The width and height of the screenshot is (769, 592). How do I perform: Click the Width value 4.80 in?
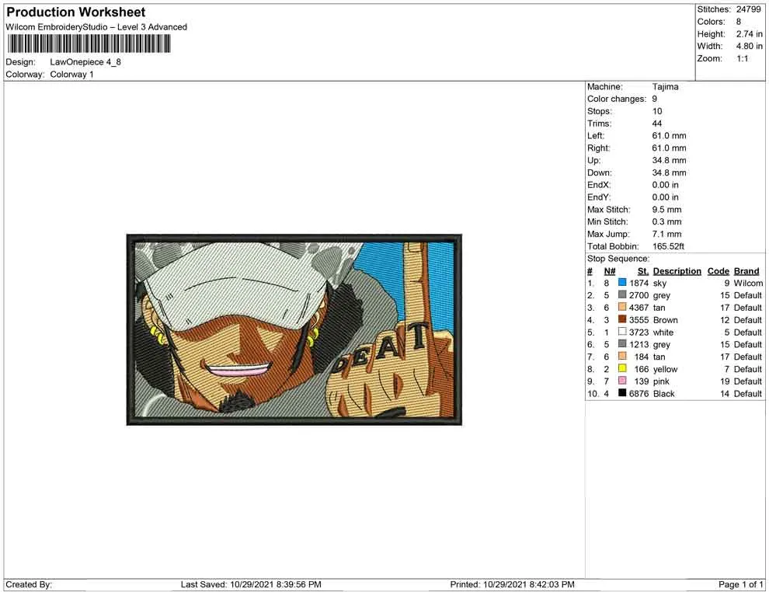(750, 46)
